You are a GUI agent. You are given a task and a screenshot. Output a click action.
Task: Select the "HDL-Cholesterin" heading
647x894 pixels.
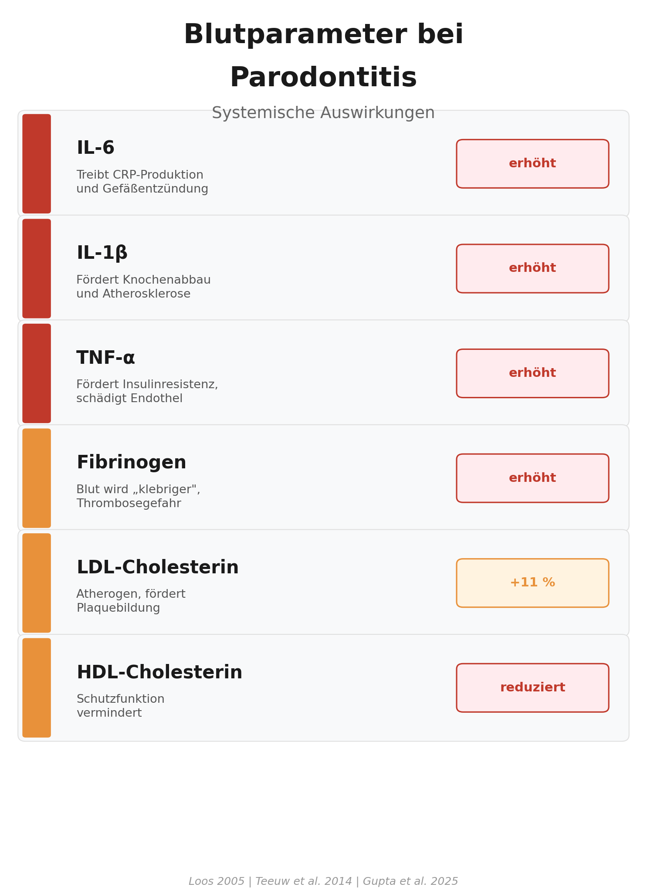(159, 673)
